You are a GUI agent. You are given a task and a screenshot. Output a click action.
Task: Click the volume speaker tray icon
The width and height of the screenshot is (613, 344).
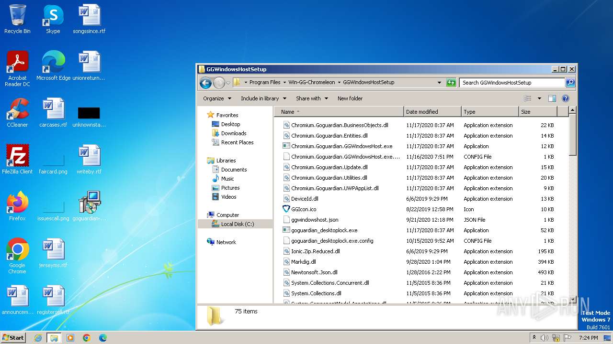pyautogui.click(x=545, y=338)
